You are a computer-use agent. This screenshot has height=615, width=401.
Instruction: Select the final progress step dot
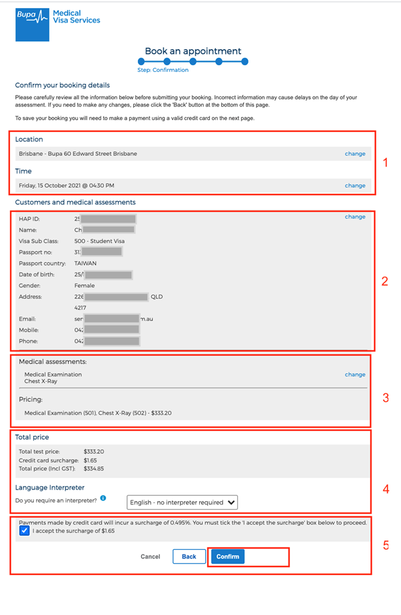[244, 61]
